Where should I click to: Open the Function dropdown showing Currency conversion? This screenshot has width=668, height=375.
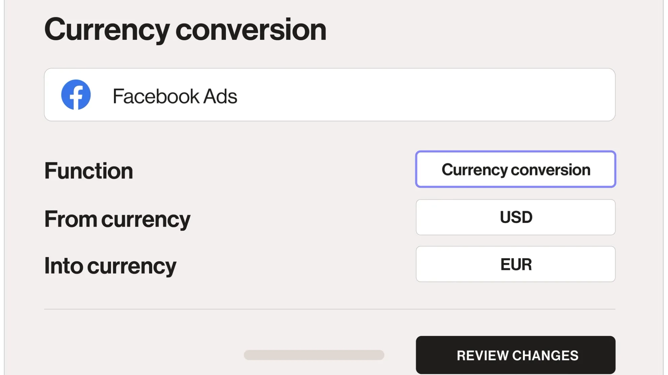point(515,169)
